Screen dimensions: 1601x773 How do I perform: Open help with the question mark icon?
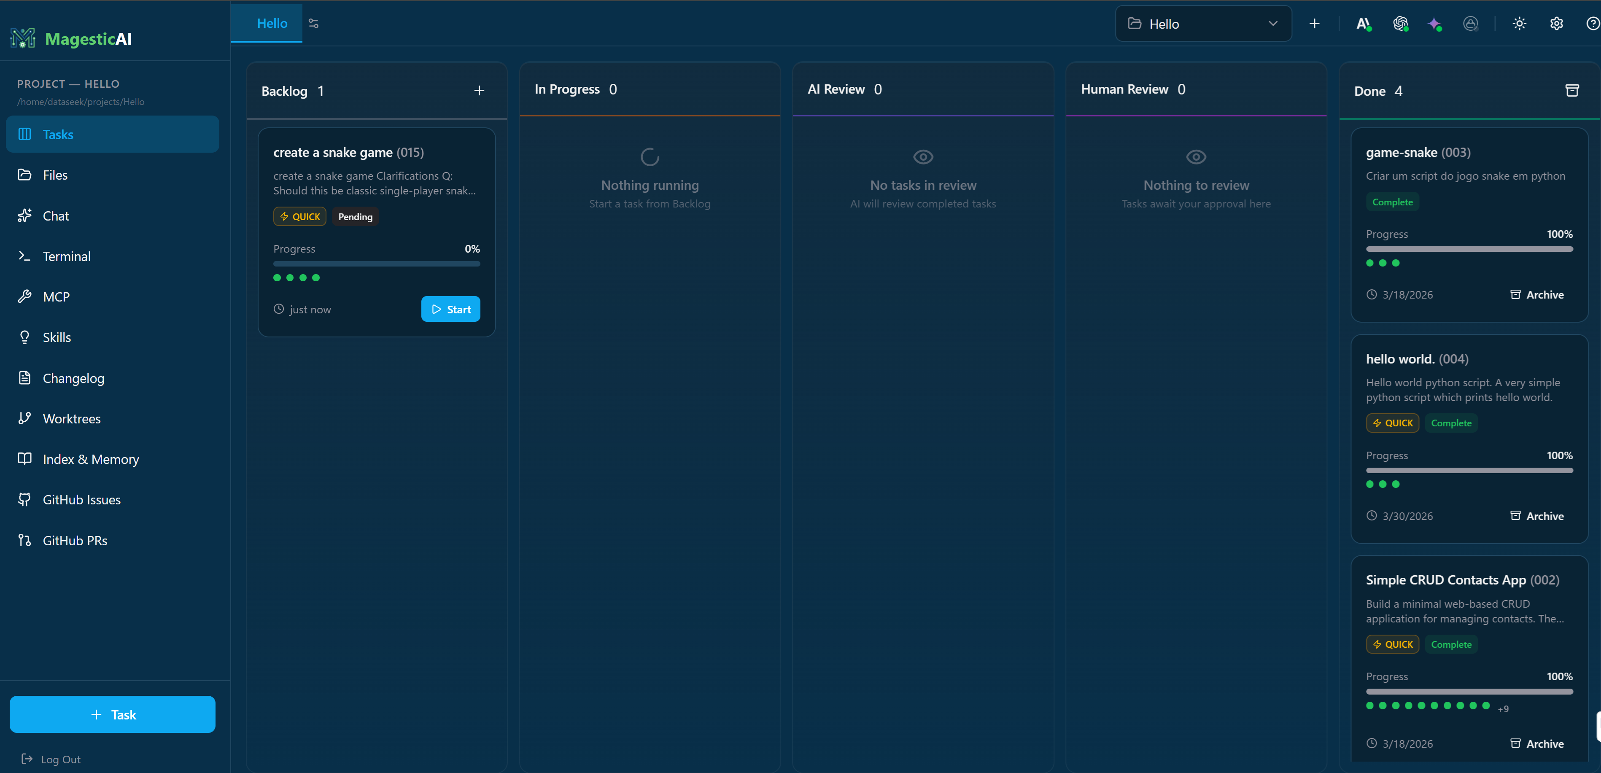point(1593,24)
